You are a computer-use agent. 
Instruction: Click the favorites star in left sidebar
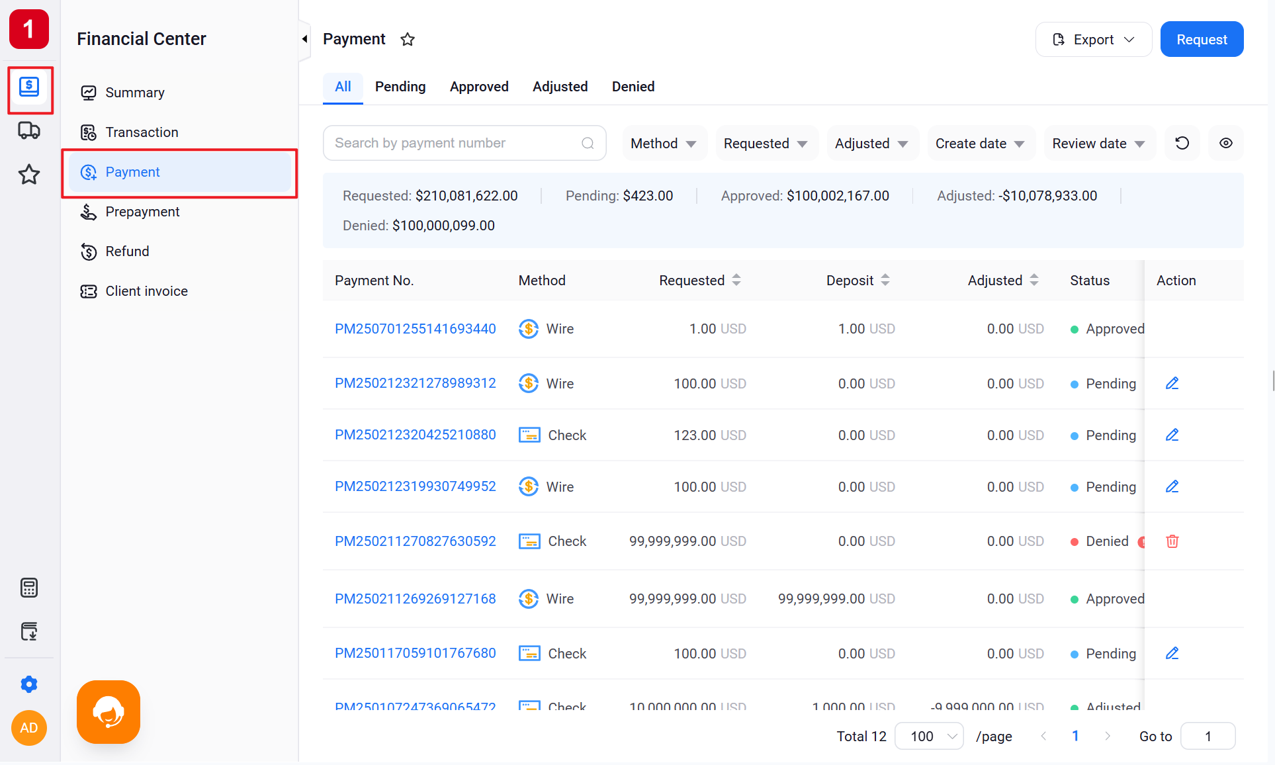pos(28,175)
